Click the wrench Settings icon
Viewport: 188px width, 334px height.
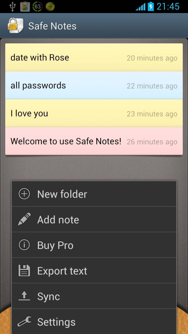coord(24,322)
